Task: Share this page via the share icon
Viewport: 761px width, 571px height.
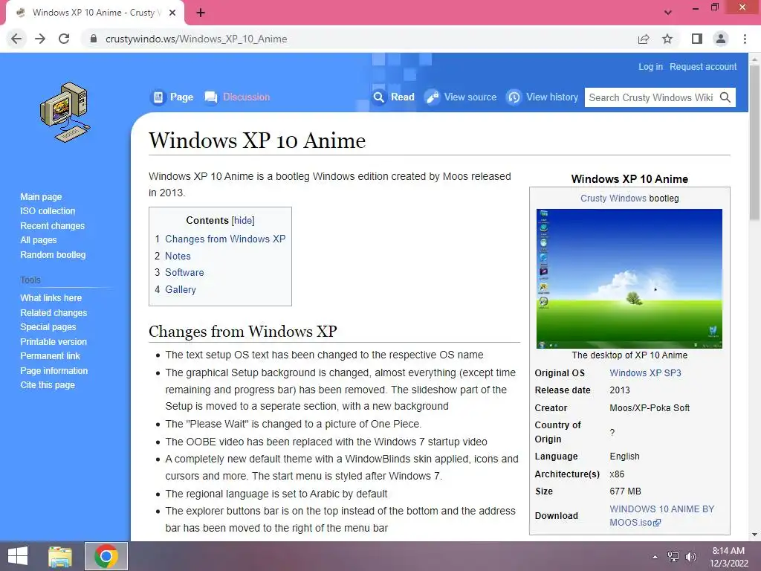Action: [644, 39]
